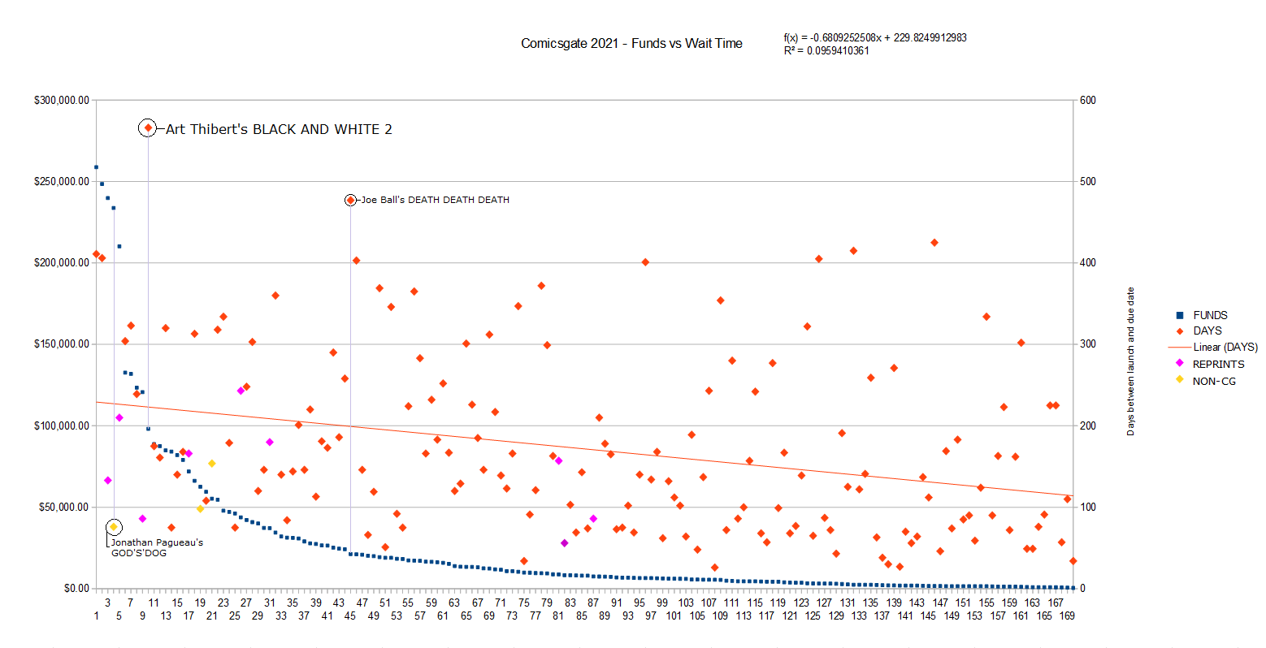Click the trendline equation beginning with f(x)

[875, 37]
